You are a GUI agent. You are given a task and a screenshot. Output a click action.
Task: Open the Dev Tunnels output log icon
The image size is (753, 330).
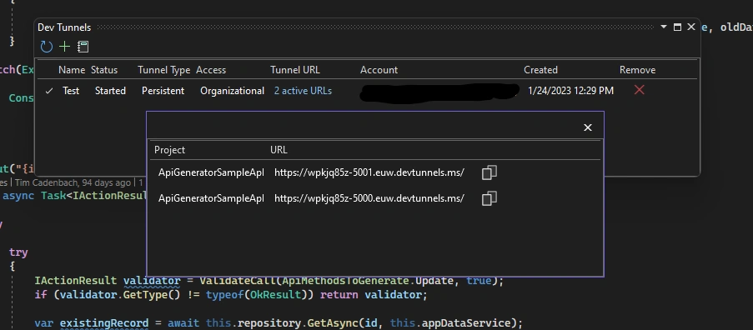pyautogui.click(x=83, y=47)
